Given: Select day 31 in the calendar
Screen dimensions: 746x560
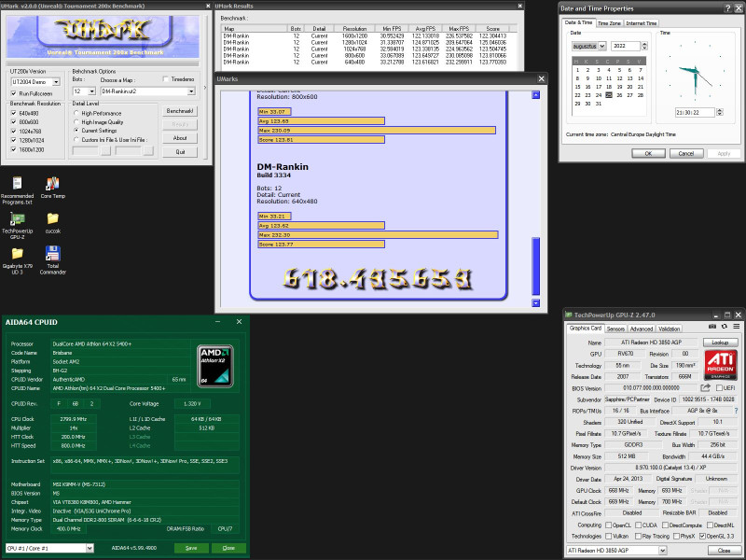Looking at the screenshot, I should tap(599, 104).
